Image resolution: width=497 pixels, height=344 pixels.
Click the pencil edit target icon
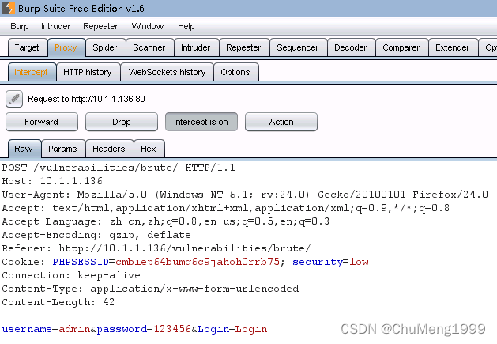pyautogui.click(x=14, y=99)
